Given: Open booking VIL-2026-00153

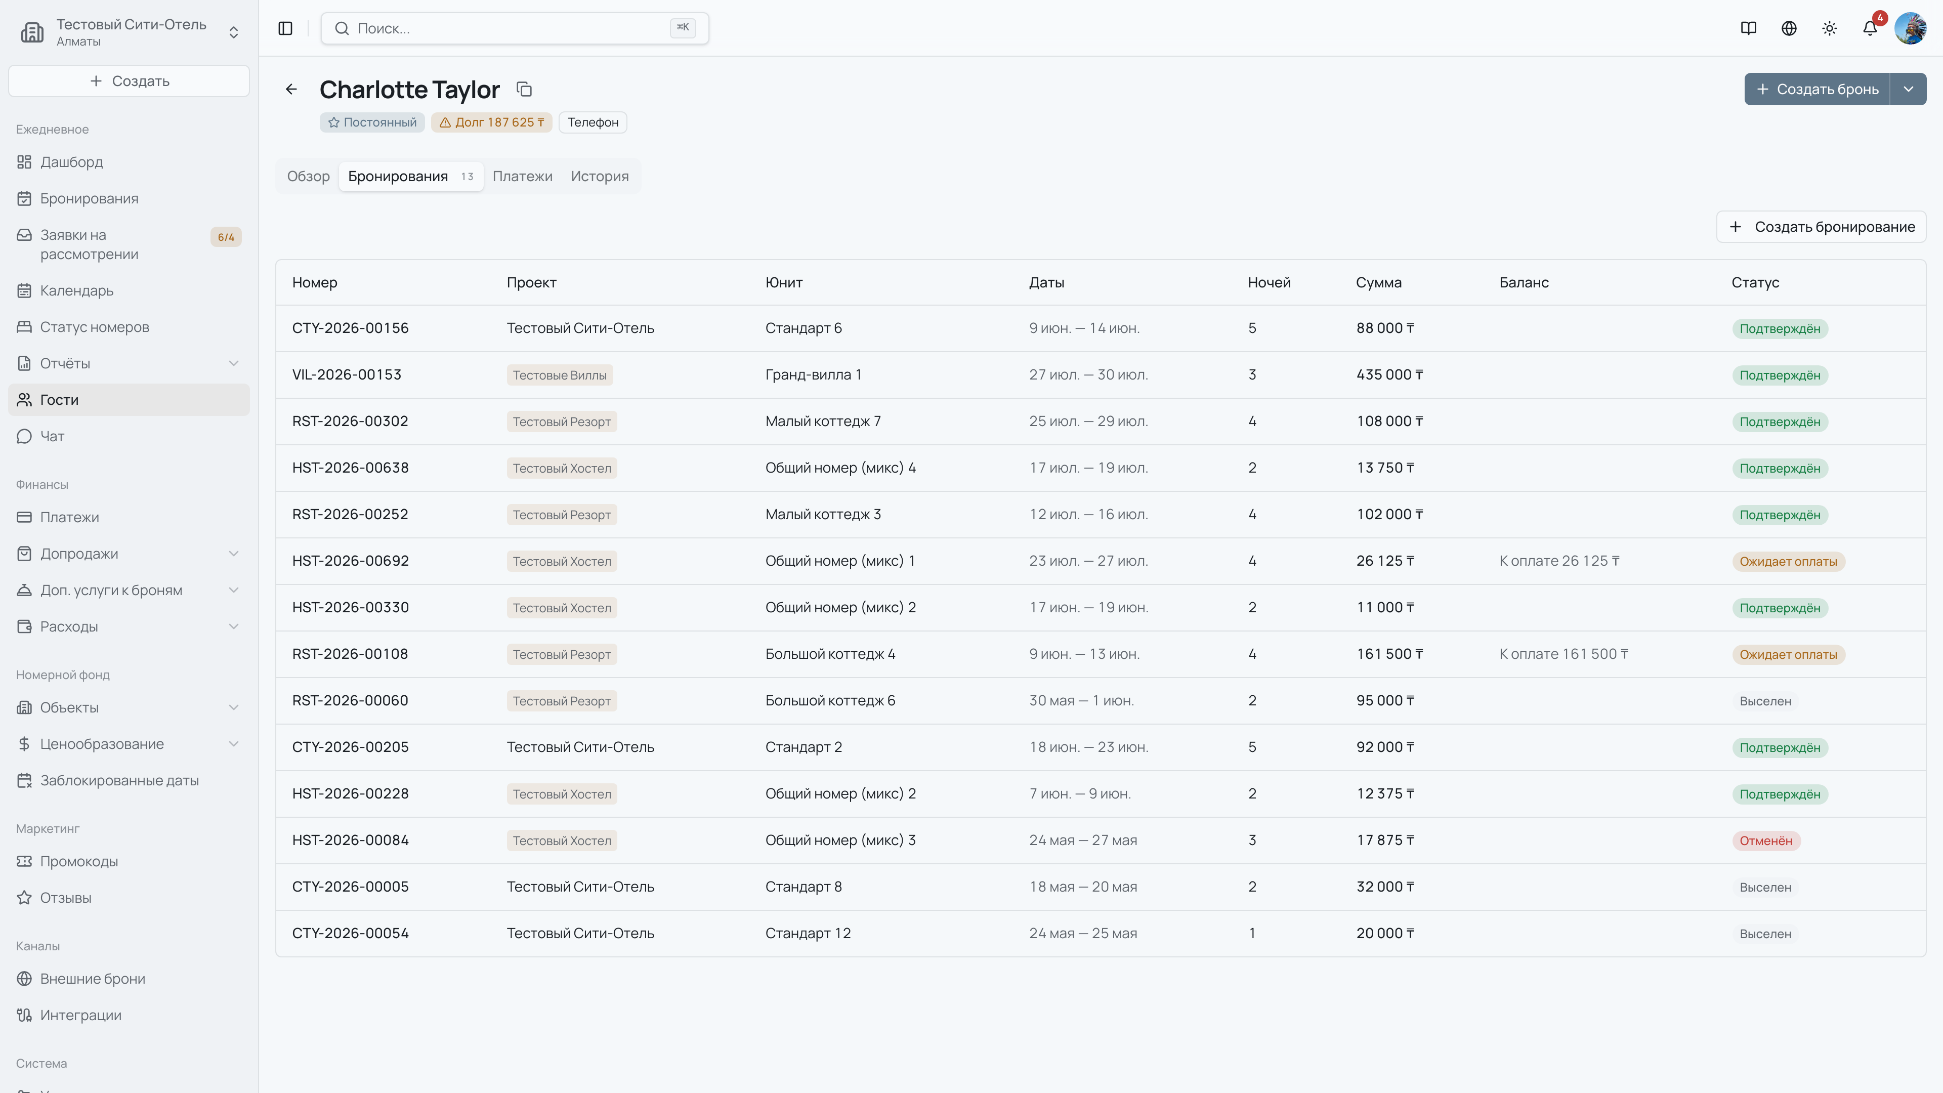Looking at the screenshot, I should tap(347, 375).
